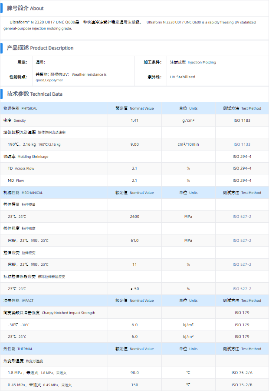269x391 pixels.
Task: Open ISO 527-2 link in yield strain 11 row
Action: pos(242,264)
